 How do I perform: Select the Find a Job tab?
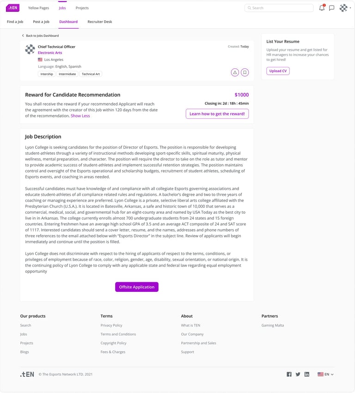click(x=15, y=22)
